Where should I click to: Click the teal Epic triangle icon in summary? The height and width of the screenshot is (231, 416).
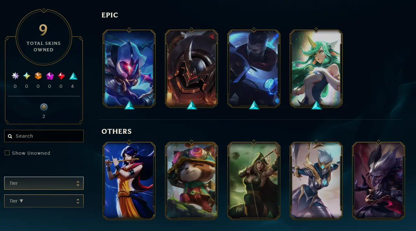coord(73,76)
